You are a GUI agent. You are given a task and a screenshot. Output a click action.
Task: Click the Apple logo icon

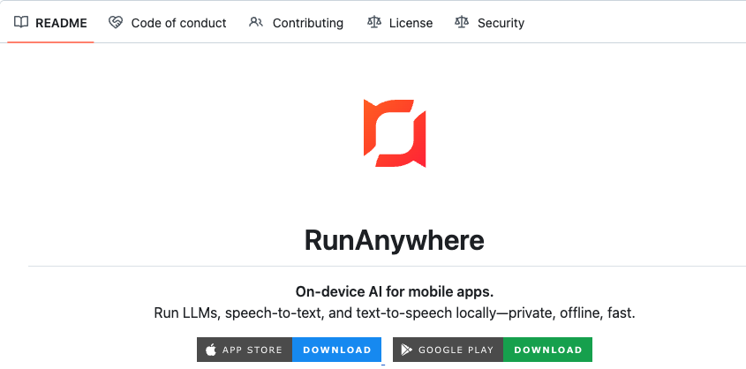click(x=211, y=350)
